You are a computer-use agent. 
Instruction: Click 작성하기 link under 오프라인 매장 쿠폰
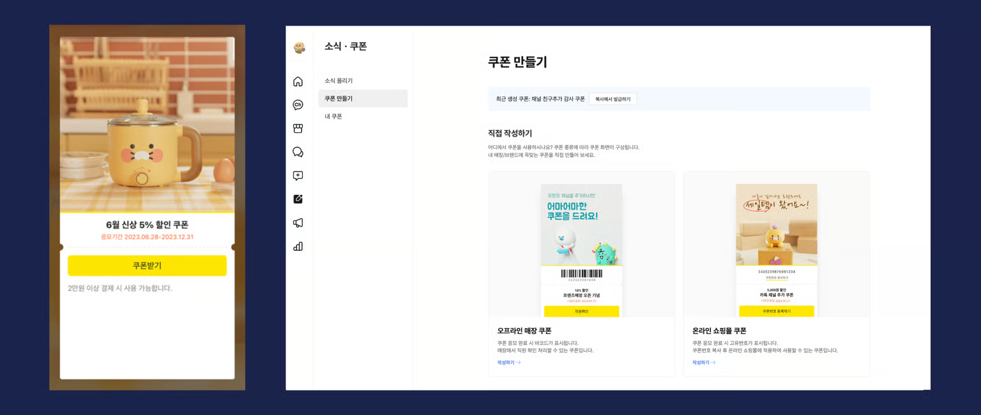tap(509, 363)
